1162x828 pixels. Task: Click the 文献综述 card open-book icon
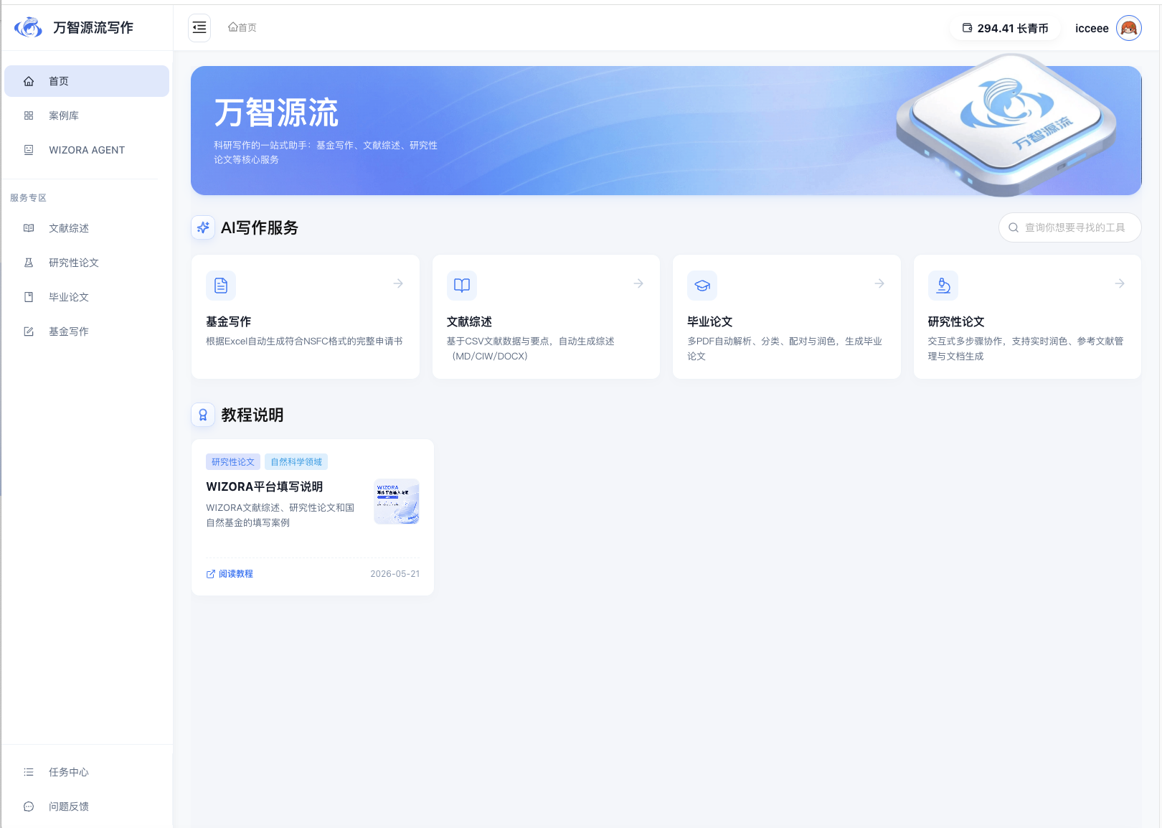(x=462, y=285)
